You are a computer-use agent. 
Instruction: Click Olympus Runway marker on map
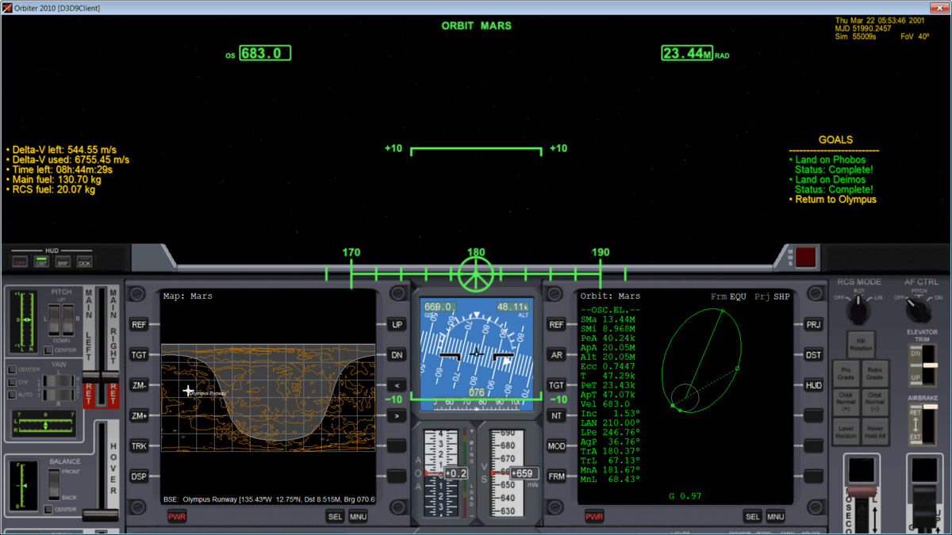(188, 391)
